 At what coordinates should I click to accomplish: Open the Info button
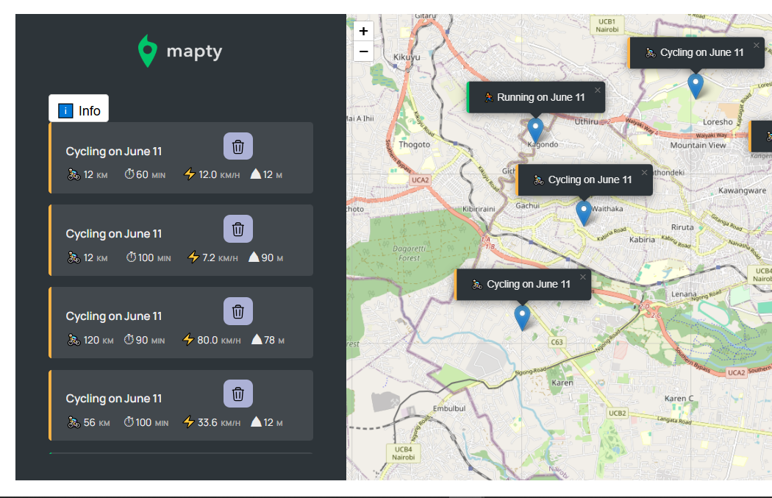(x=79, y=110)
